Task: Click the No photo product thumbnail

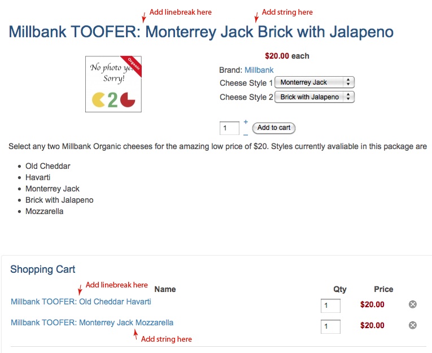Action: [114, 84]
